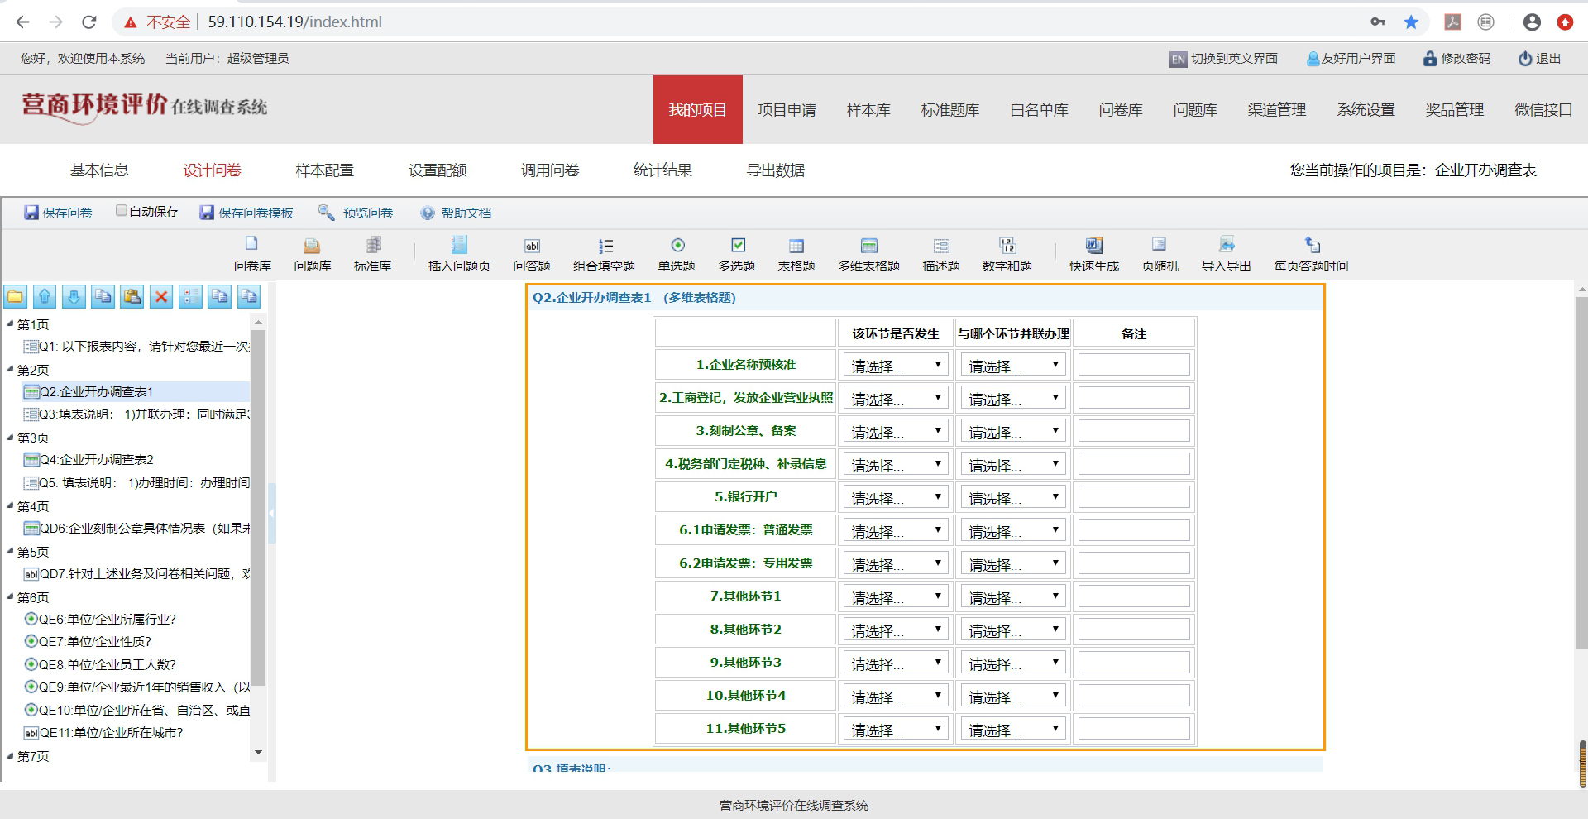Click the paste clipboard icon in tree toolbar

tap(132, 297)
